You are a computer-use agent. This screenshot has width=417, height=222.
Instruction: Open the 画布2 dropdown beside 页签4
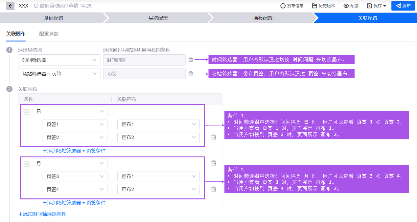pos(158,189)
